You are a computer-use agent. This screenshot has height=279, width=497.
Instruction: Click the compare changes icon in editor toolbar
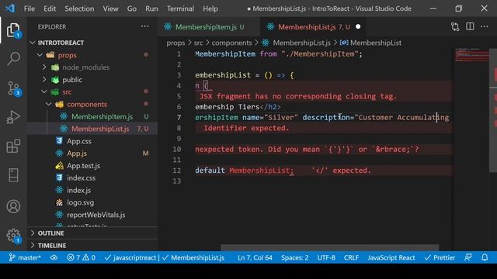pos(455,26)
